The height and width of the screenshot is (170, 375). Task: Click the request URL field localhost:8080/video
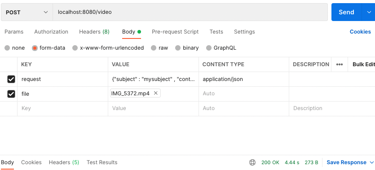[190, 12]
